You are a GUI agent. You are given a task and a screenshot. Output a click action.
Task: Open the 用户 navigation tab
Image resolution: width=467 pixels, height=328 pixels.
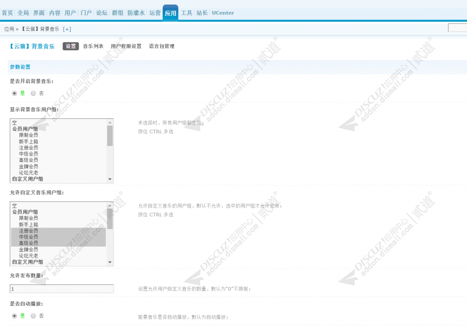pos(70,13)
